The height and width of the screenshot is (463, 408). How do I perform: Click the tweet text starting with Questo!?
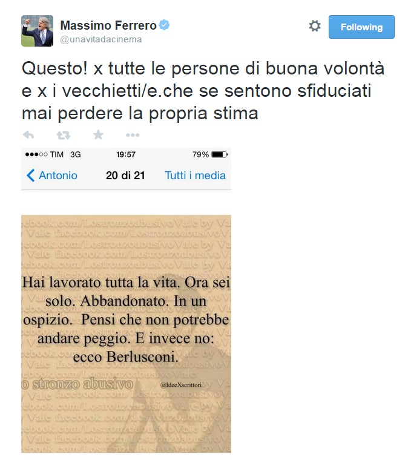click(x=203, y=91)
